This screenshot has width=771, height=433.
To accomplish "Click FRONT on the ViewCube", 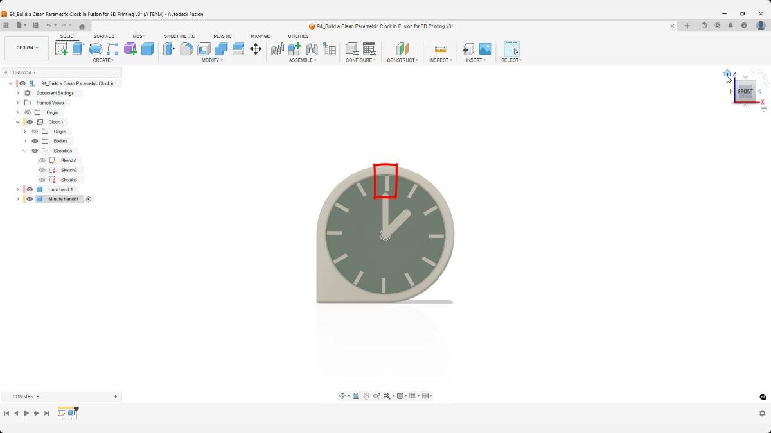I will pos(745,90).
